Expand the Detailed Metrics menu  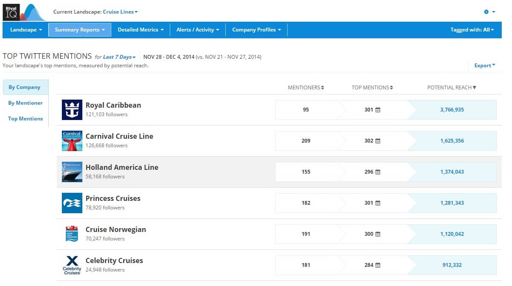(x=141, y=30)
